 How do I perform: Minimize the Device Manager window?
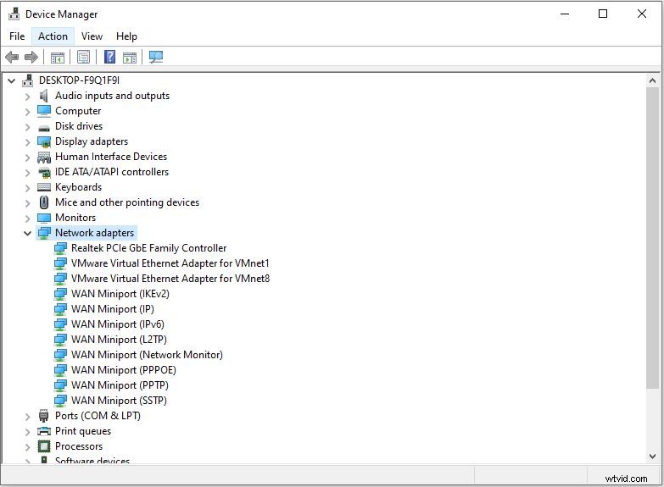pos(565,14)
